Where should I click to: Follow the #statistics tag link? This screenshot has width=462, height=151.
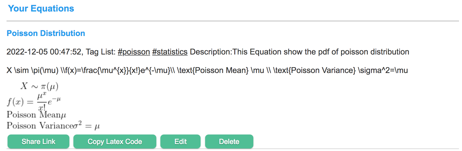click(x=170, y=52)
